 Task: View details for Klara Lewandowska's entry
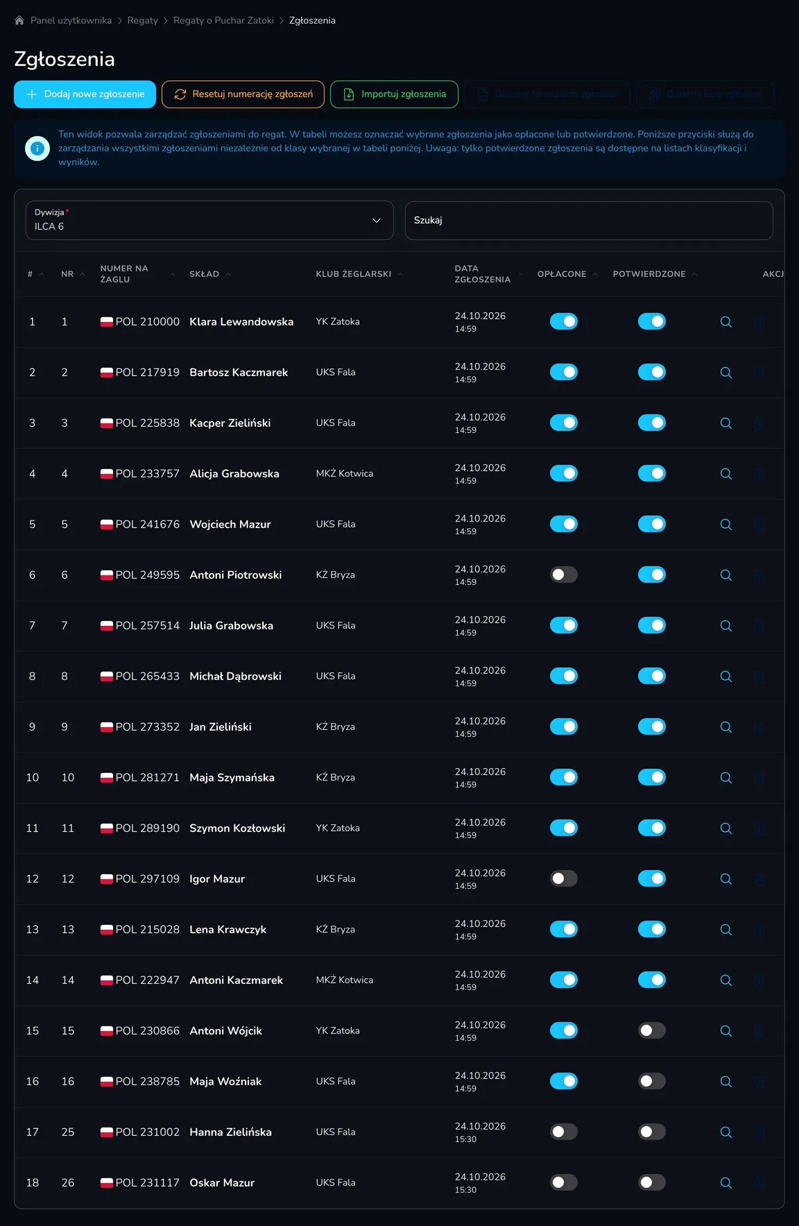726,322
